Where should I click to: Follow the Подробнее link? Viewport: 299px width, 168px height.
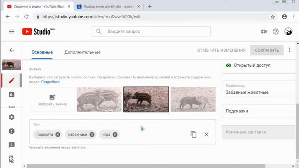coord(50,82)
